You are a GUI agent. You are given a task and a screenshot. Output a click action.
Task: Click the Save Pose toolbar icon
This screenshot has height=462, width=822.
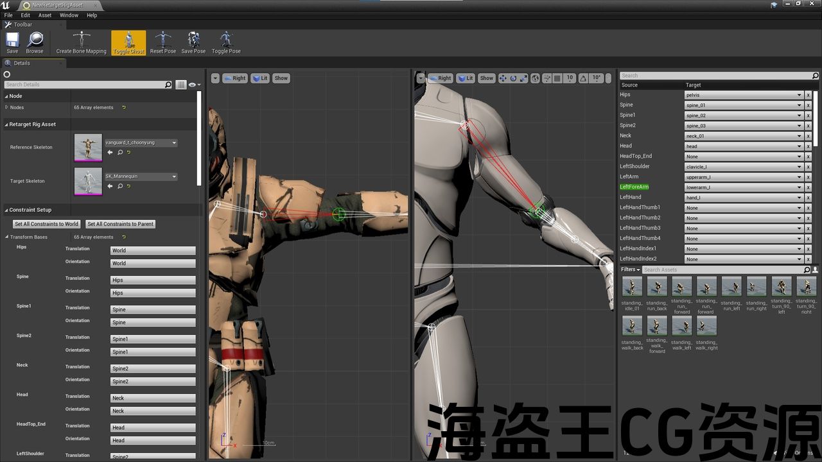[193, 42]
